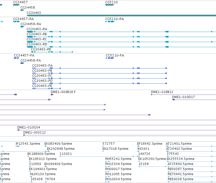Image resolution: width=216 pixels, height=183 pixels.
Task: Click the DME1-009B18.F label
Action: (63, 92)
